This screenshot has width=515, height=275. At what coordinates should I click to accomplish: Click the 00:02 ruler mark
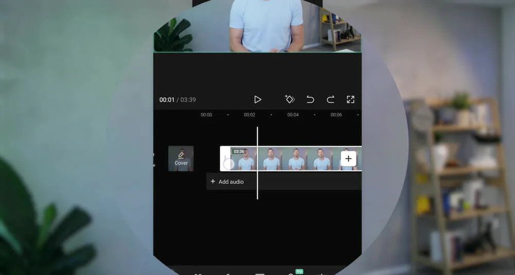pos(249,115)
